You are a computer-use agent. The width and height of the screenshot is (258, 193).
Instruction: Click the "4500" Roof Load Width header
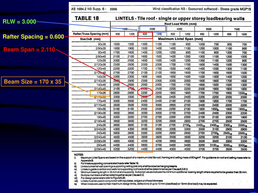pyautogui.click(x=179, y=29)
